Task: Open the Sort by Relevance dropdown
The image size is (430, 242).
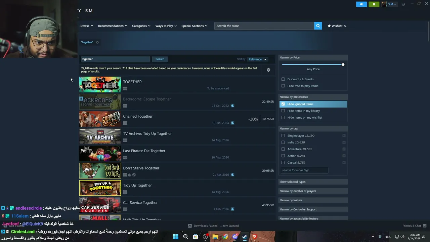Action: [258, 59]
